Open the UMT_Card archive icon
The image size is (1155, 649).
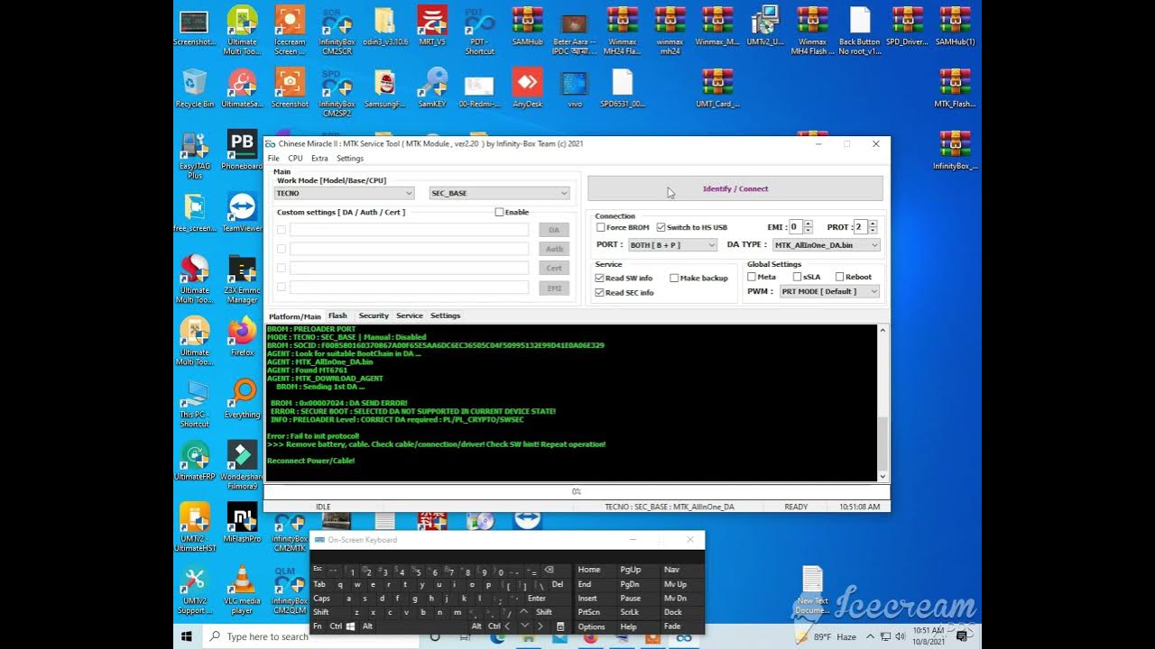pos(717,87)
